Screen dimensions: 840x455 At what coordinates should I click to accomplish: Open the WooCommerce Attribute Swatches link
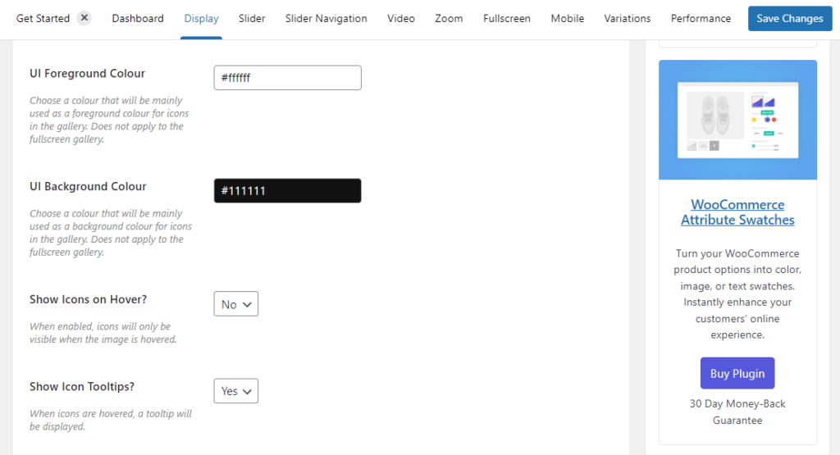point(737,212)
